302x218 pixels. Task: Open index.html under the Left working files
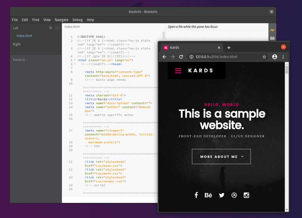click(24, 36)
